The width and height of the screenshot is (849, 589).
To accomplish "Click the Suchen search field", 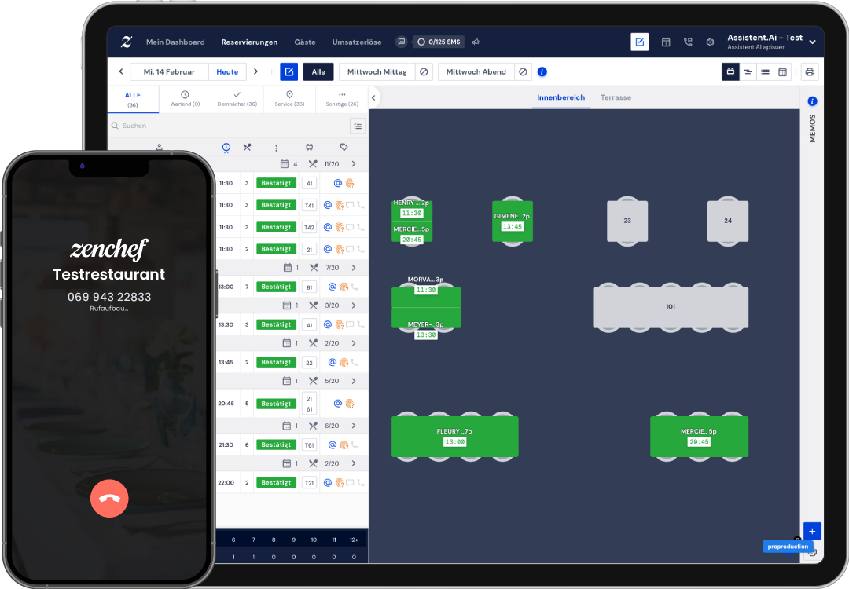I will click(228, 126).
